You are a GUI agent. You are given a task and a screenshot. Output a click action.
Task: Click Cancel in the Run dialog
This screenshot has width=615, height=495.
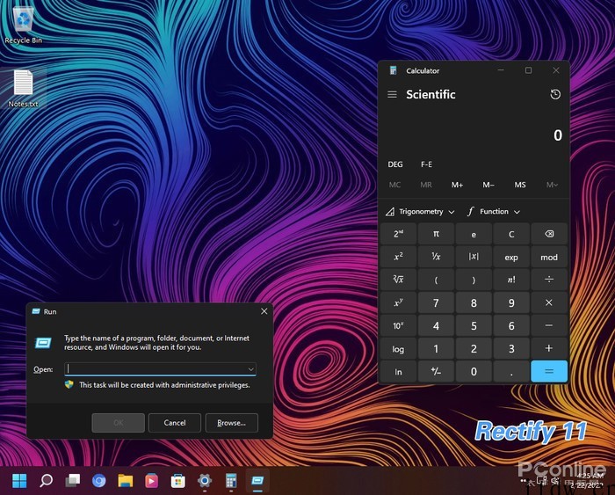pyautogui.click(x=175, y=423)
